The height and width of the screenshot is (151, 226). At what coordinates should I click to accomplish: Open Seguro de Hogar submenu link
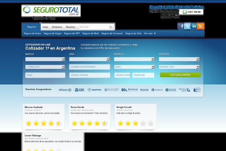point(52,33)
